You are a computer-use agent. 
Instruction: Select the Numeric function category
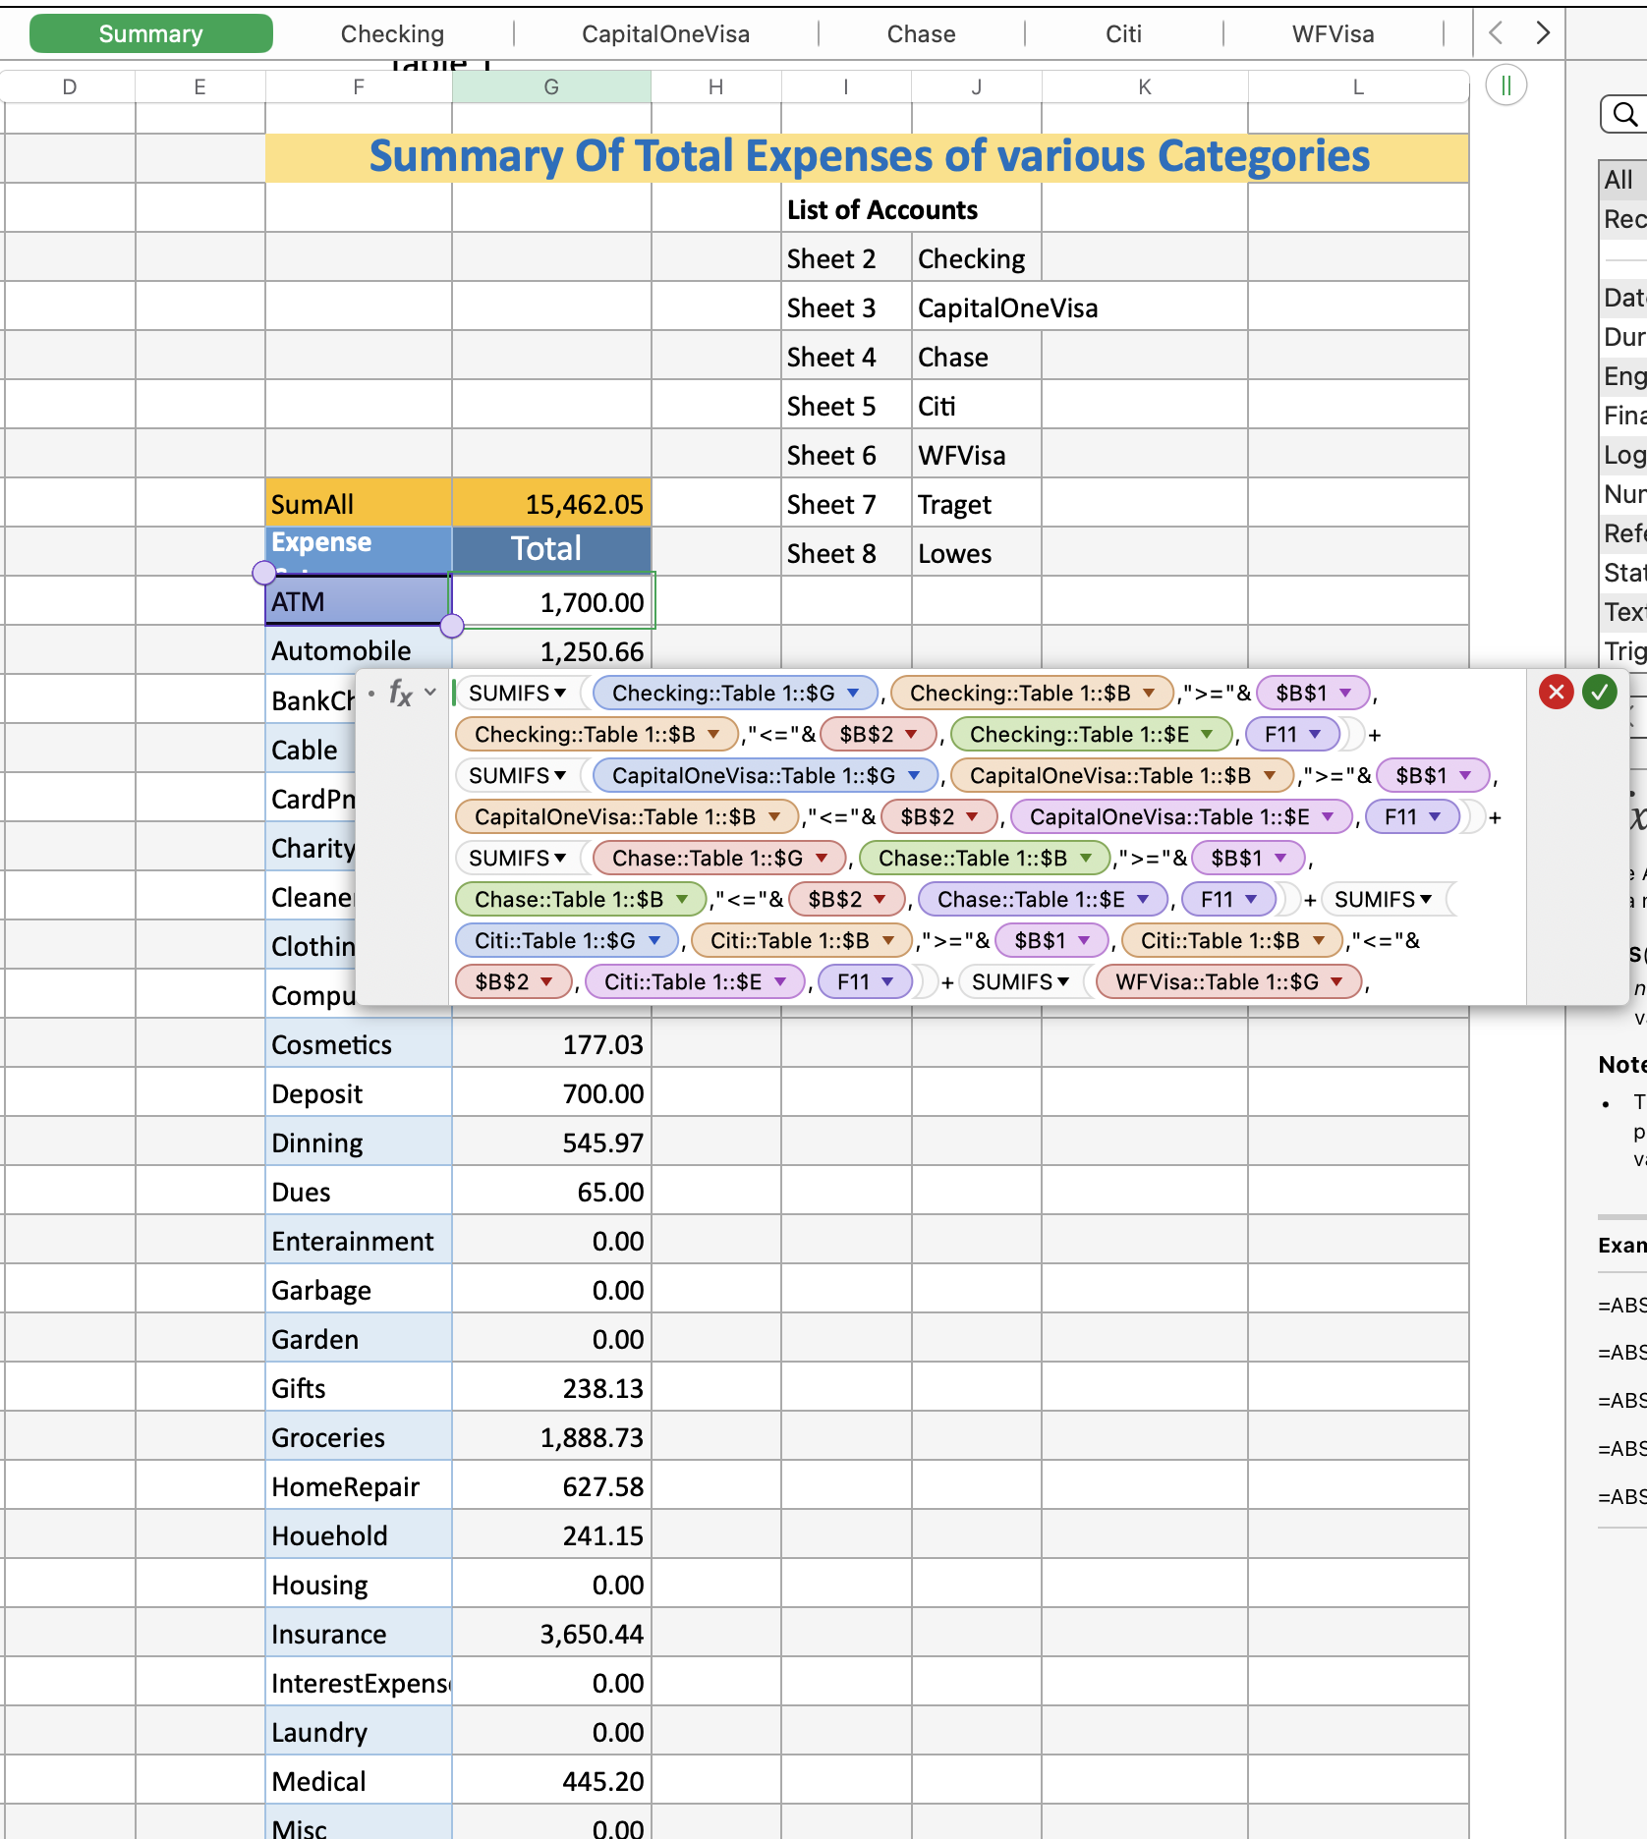(x=1623, y=494)
